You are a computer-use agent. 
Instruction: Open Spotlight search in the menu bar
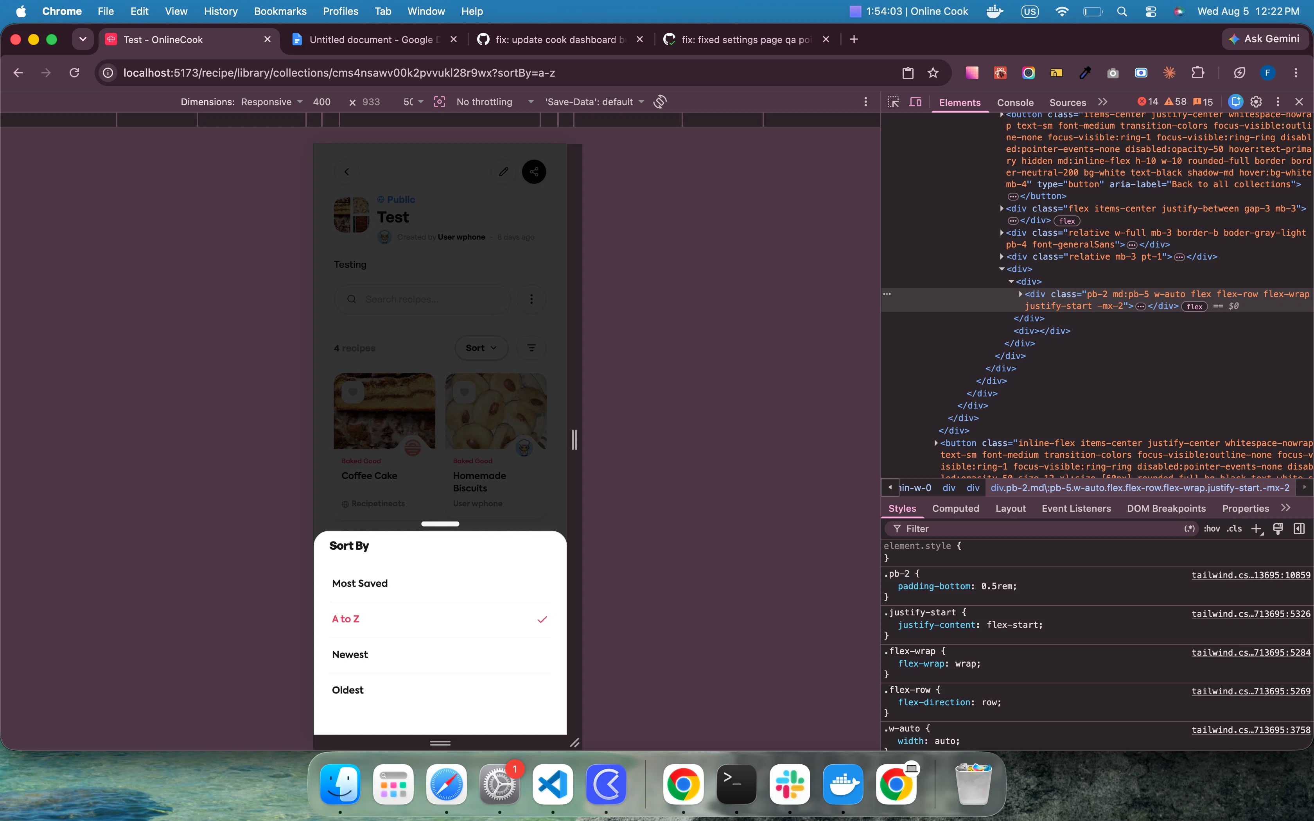click(x=1122, y=11)
